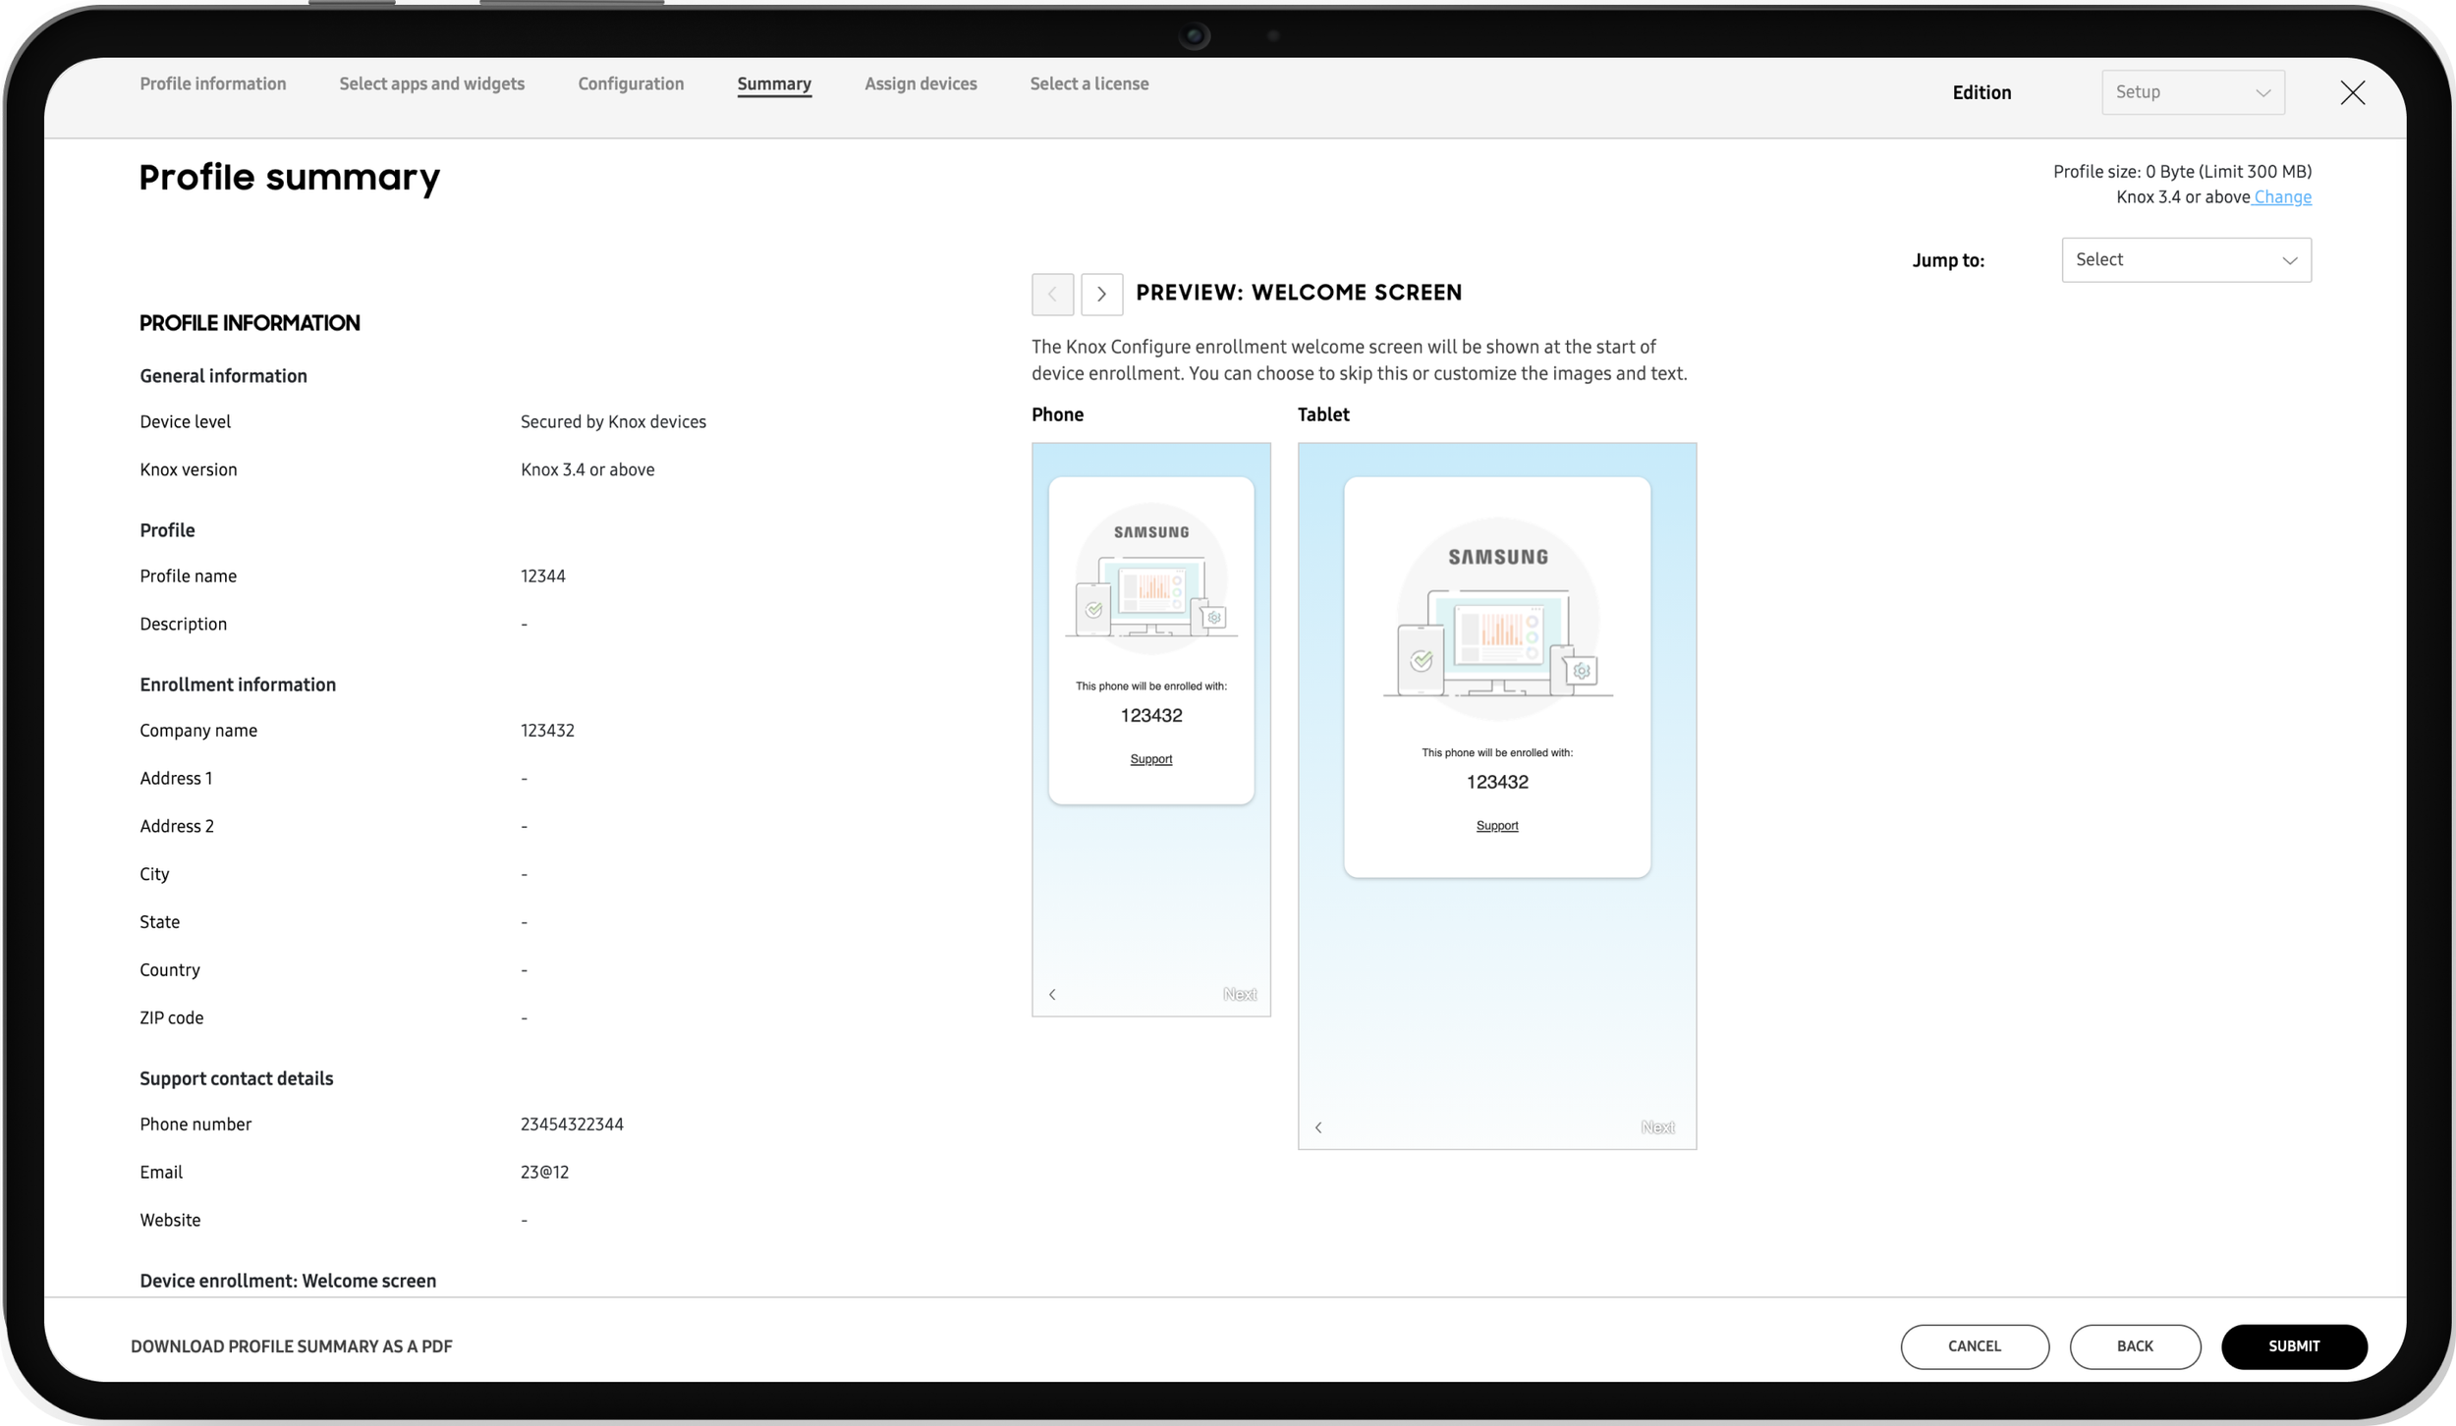The width and height of the screenshot is (2456, 1426).
Task: Expand the Jump to Select dropdown
Action: [x=2186, y=260]
